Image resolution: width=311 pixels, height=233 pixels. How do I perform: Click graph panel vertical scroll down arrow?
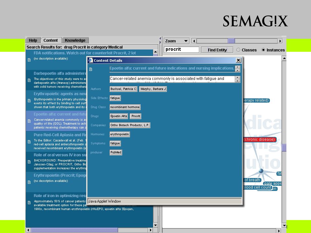(284, 226)
